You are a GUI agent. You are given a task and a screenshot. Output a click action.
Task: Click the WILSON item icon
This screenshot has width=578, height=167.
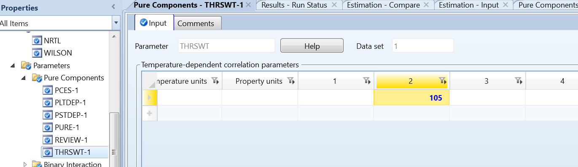tap(37, 53)
